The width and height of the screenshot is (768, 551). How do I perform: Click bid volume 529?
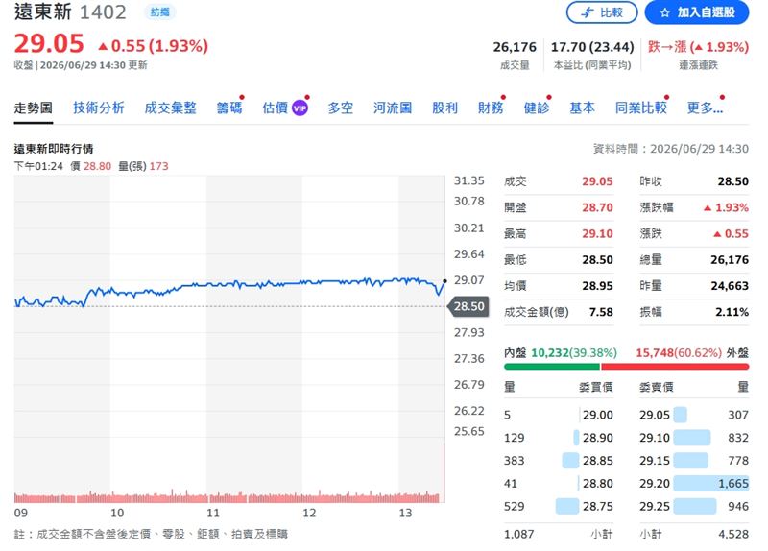coord(514,506)
